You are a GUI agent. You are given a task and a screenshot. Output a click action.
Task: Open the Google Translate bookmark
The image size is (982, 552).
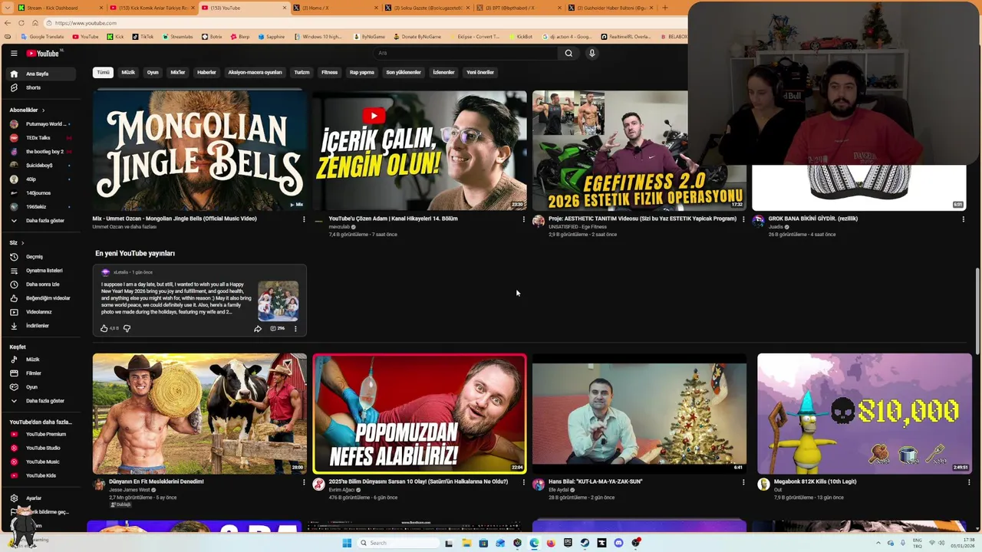click(x=42, y=37)
